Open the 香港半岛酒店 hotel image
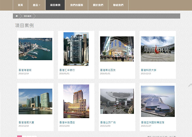 [76, 101]
